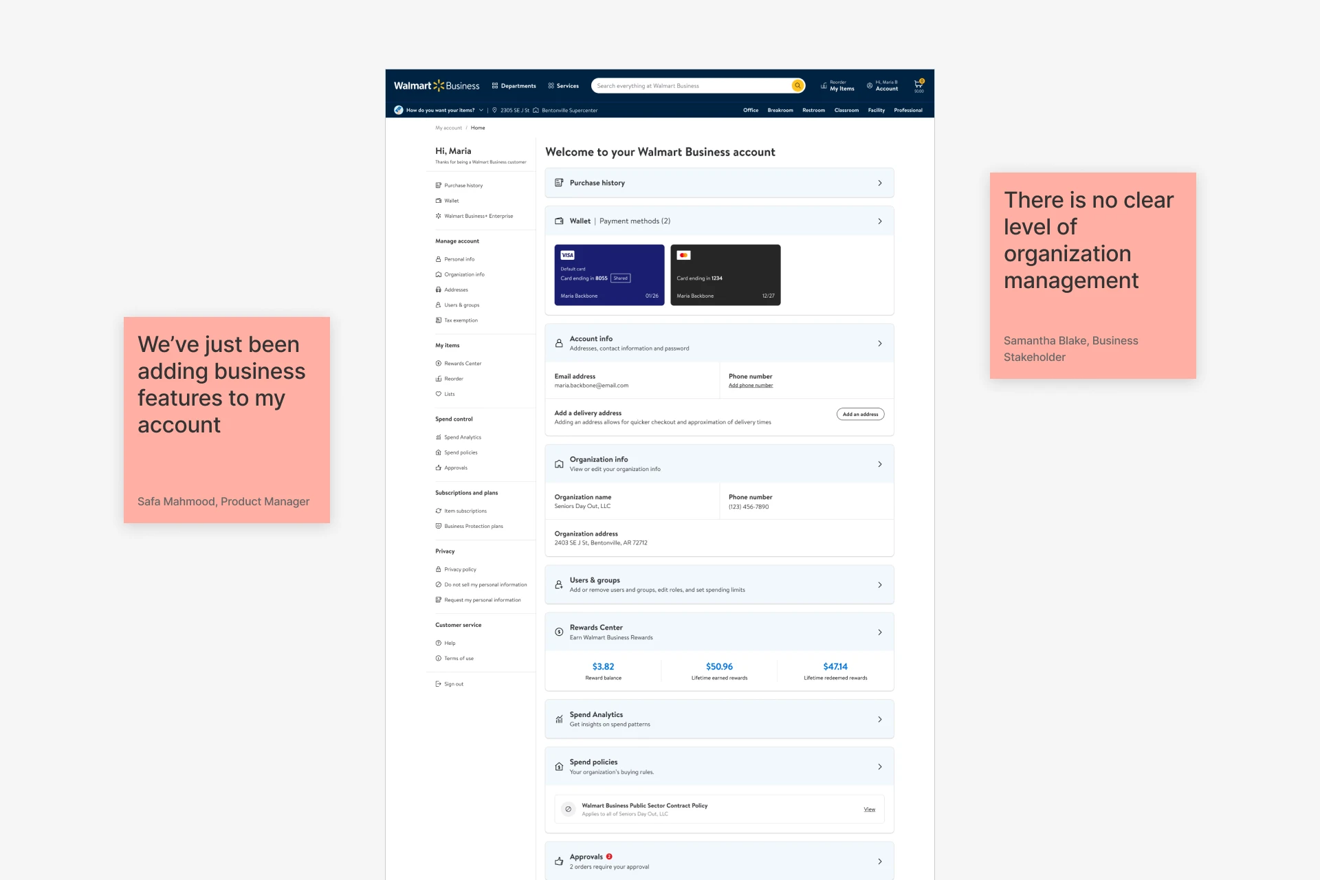Select the Spend Analytics chart icon
This screenshot has height=880, width=1320.
tap(439, 437)
